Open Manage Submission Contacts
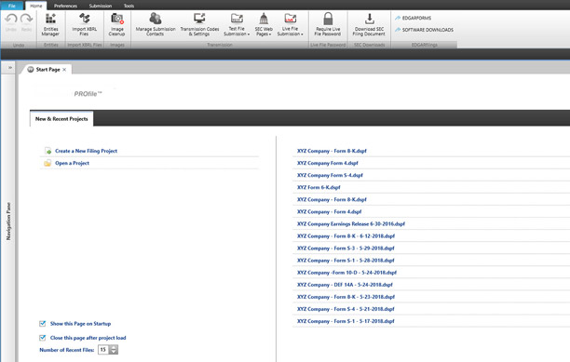 pos(156,25)
